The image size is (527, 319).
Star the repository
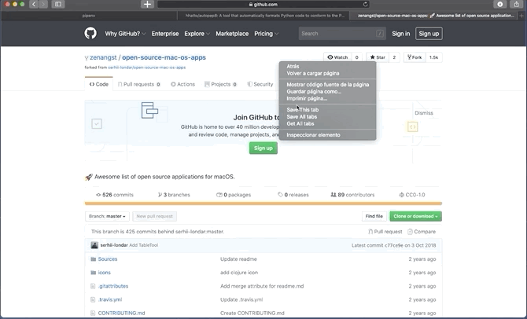click(x=378, y=57)
